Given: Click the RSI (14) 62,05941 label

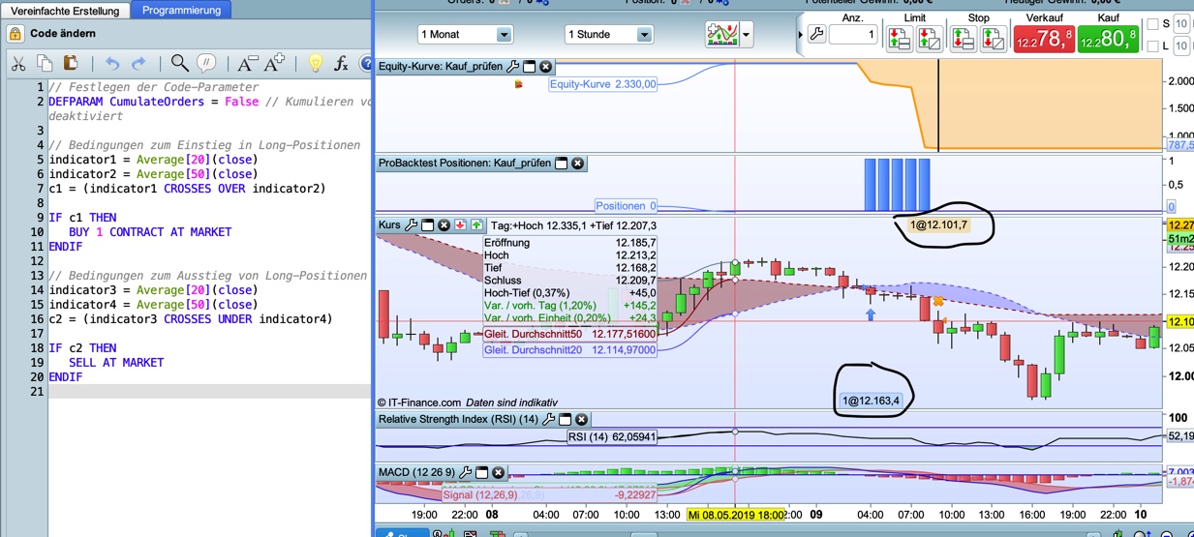Looking at the screenshot, I should click(612, 436).
